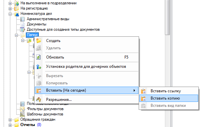Select 'Доступные для создания типы документов' item
Viewport: 217px width, 127px height.
63,29
